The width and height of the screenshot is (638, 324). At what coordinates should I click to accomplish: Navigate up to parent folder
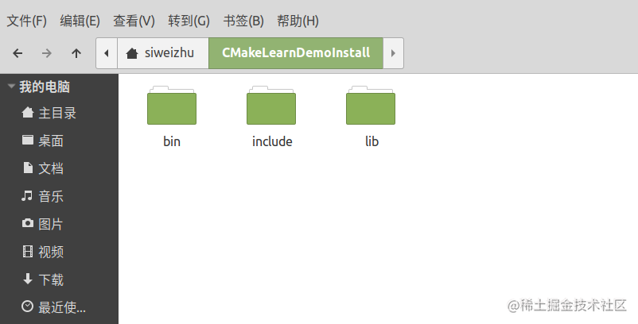tap(76, 53)
